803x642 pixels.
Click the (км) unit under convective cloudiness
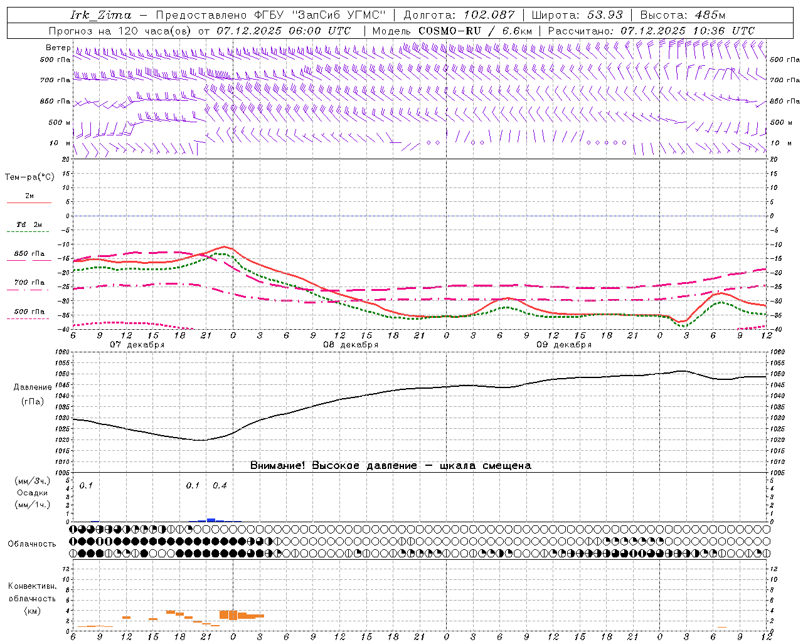[x=32, y=611]
